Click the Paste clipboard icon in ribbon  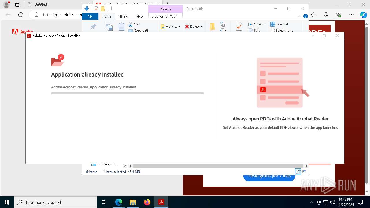tap(121, 27)
